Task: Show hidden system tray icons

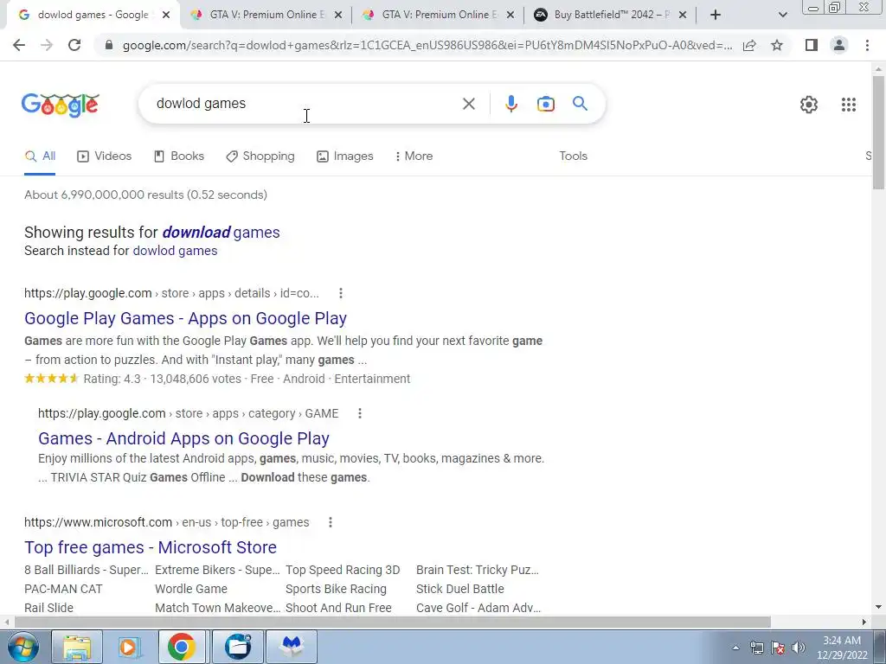Action: coord(735,648)
